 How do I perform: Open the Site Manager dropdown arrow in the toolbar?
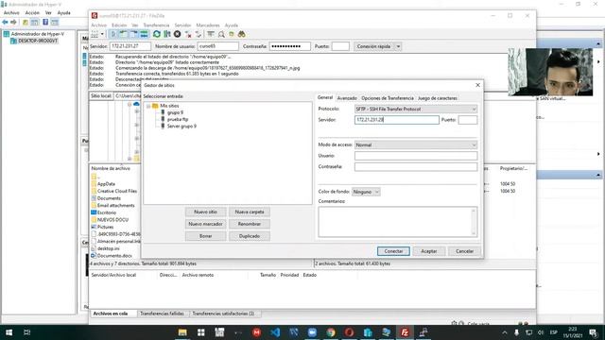(102, 34)
